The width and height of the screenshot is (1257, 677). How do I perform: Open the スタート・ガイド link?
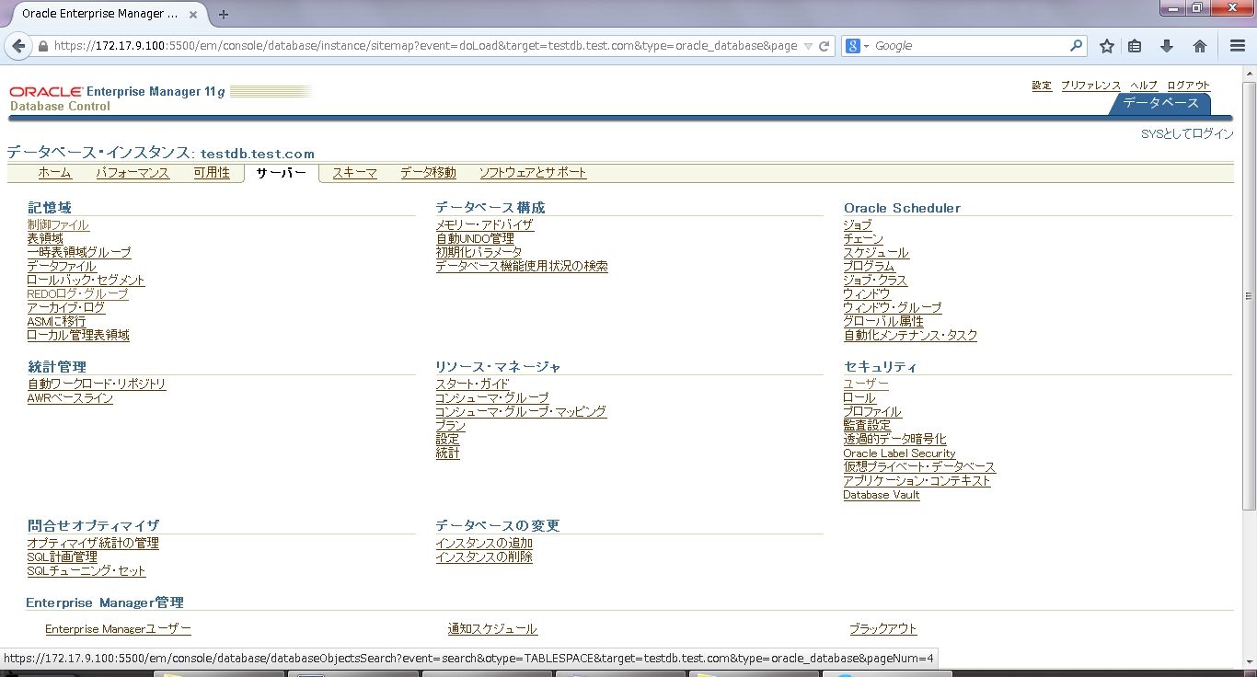coord(472,384)
